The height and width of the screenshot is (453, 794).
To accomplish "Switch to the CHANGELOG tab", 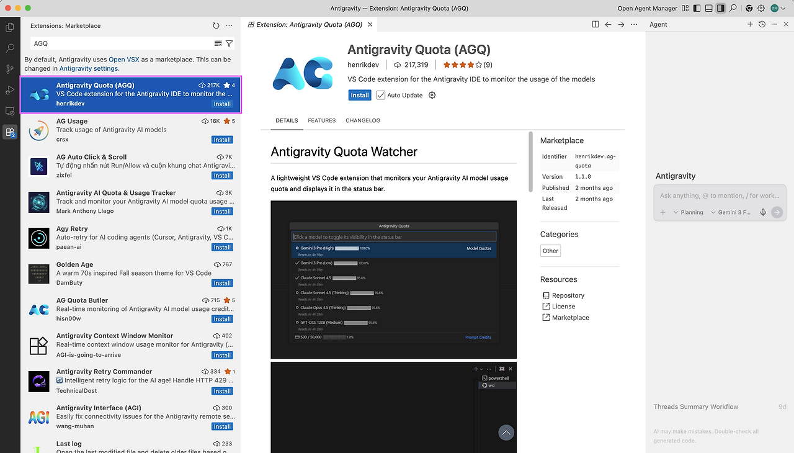I will [363, 120].
